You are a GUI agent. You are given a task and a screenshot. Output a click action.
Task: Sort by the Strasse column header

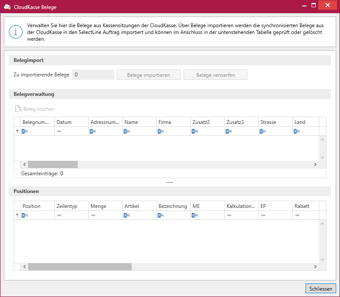(275, 122)
